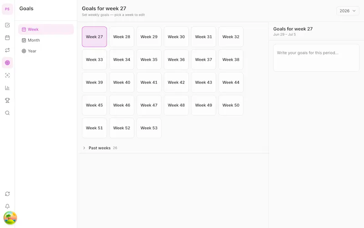
Task: Open the PS workspace avatar
Action: tap(7, 9)
